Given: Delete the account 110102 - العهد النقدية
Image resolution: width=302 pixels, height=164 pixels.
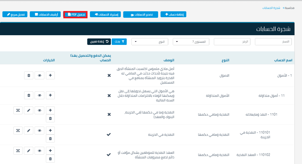Looking at the screenshot, I should [50, 159].
